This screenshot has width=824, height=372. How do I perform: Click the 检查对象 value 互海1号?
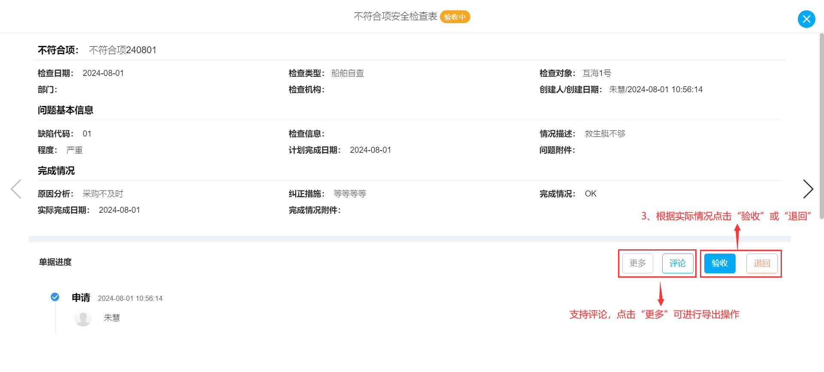click(x=597, y=73)
